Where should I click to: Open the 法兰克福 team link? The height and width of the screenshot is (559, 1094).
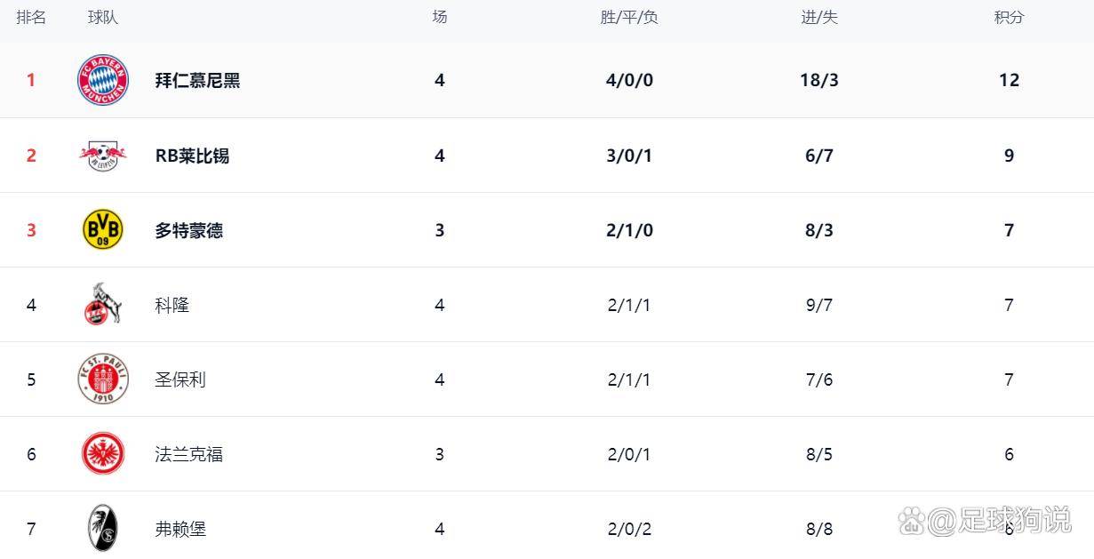coord(188,454)
